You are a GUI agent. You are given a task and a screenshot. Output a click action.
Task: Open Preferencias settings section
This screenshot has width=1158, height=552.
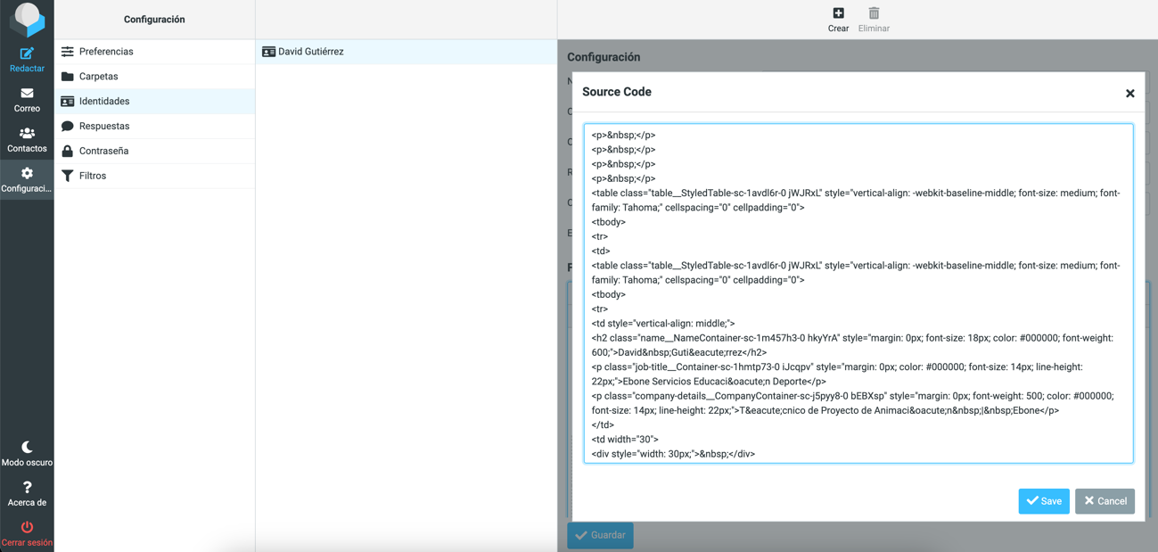point(106,52)
